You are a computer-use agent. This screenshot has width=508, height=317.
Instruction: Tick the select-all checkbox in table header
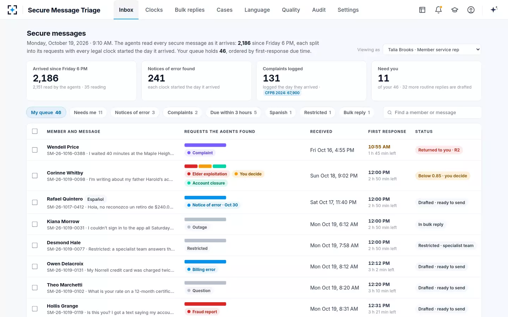coord(35,131)
